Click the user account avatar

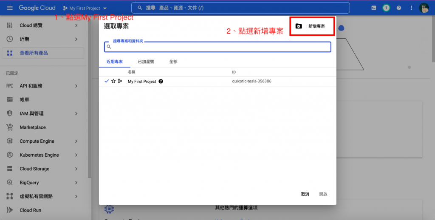tap(424, 8)
